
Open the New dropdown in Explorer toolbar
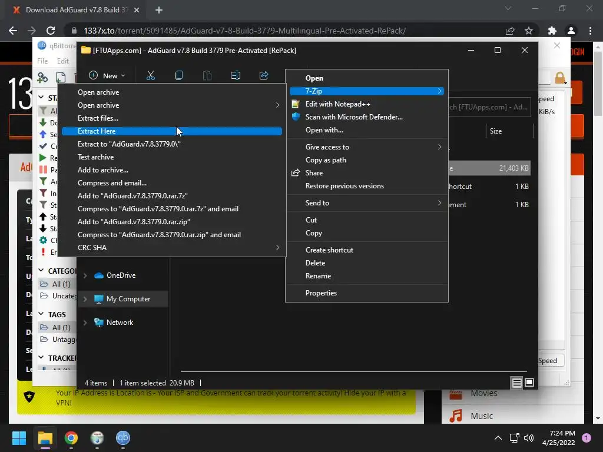(107, 75)
